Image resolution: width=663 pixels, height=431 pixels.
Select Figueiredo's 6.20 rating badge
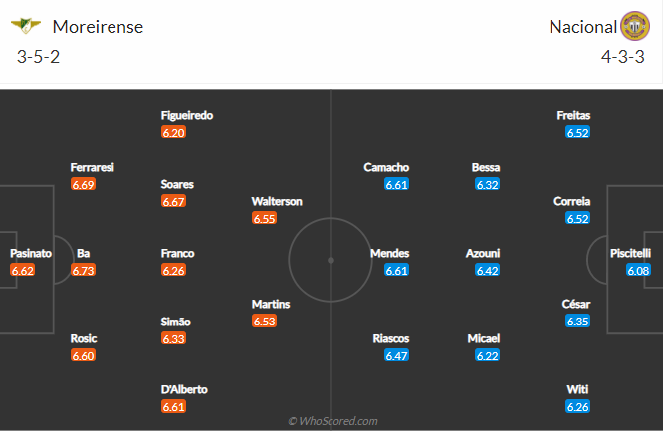click(173, 132)
